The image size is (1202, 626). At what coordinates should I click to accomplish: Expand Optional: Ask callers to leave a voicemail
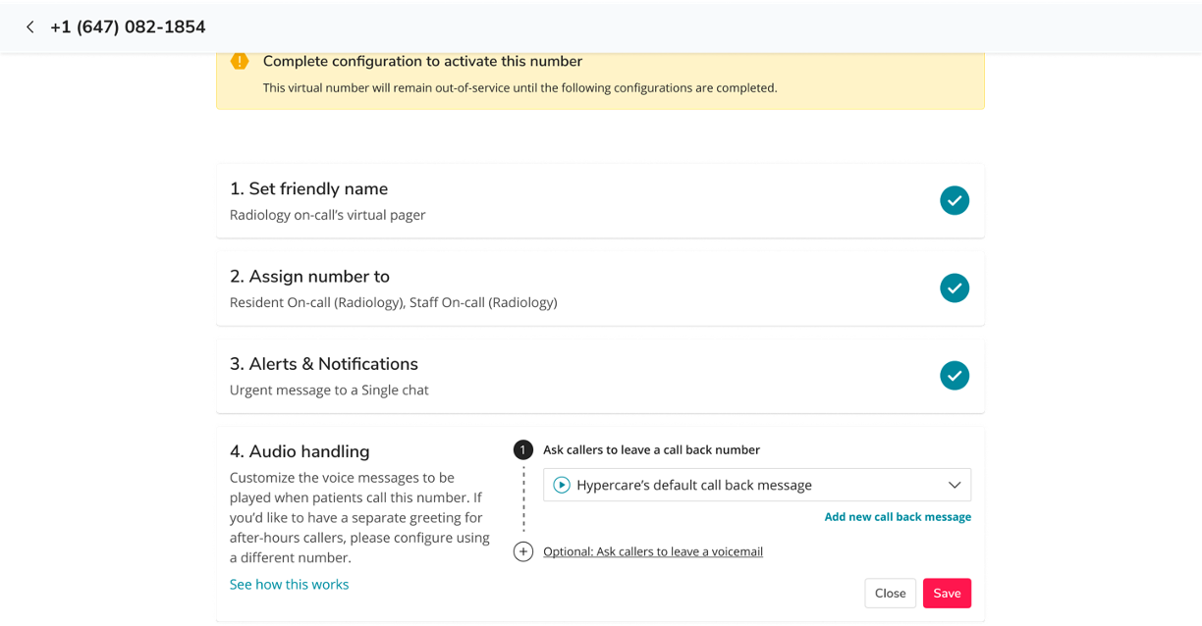652,551
